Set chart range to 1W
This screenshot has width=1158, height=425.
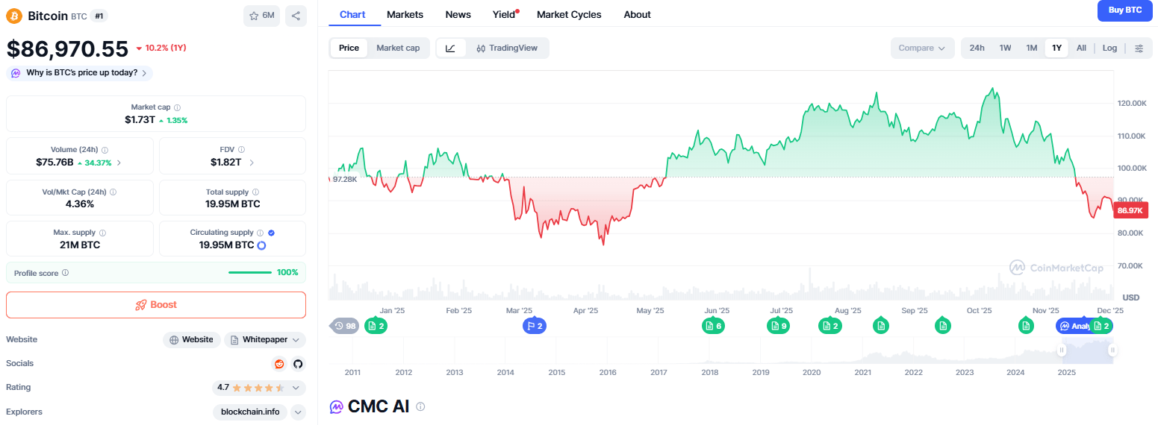click(1006, 48)
